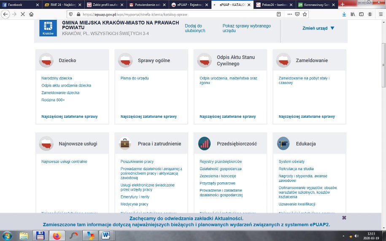Screen dimensions: 386x241
Task: Open the Firefox hamburger menu
Action: click(381, 14)
